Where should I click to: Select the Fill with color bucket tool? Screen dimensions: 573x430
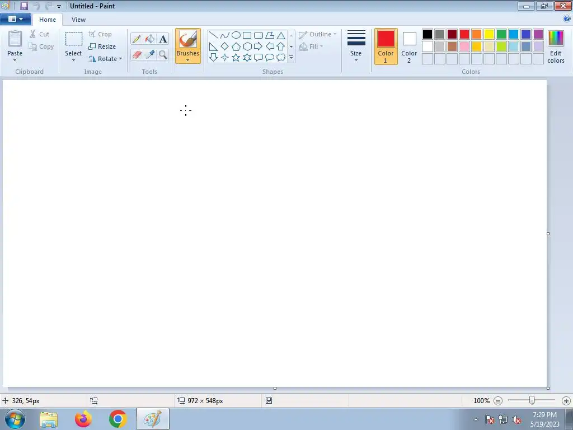tap(150, 39)
